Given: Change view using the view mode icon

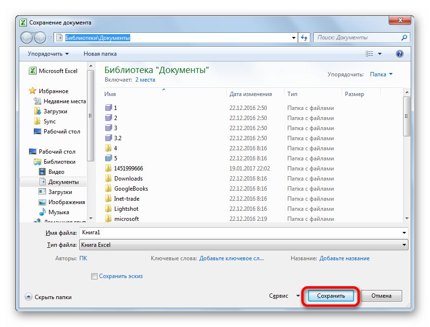Looking at the screenshot, I should 369,54.
